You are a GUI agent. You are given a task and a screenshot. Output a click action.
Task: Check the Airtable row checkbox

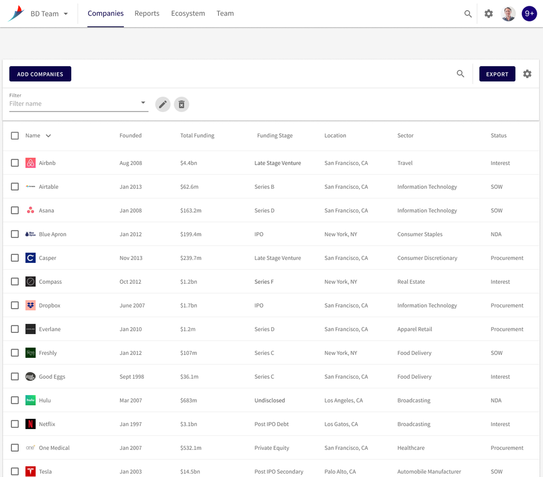pos(15,187)
